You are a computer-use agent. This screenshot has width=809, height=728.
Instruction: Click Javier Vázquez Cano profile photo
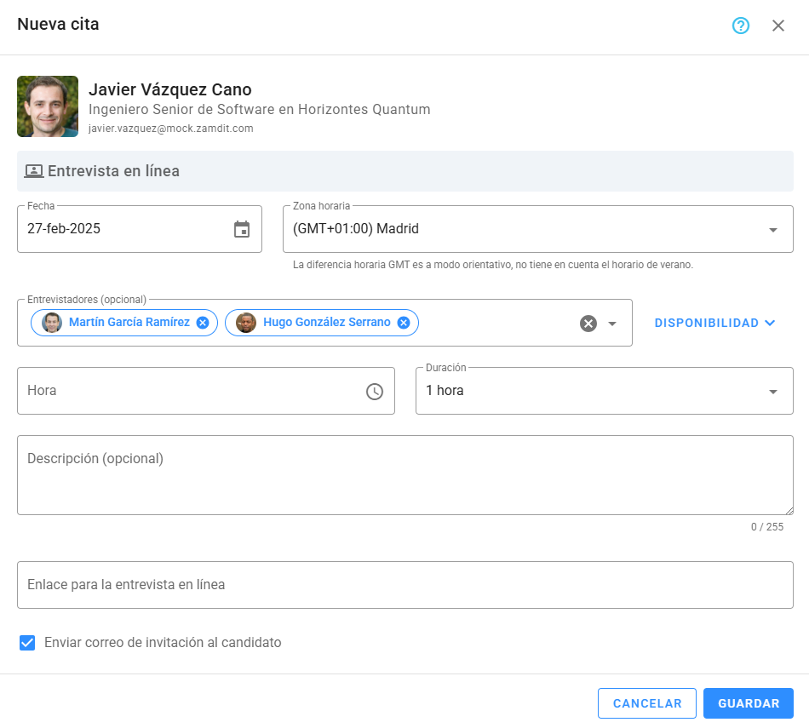pos(48,106)
